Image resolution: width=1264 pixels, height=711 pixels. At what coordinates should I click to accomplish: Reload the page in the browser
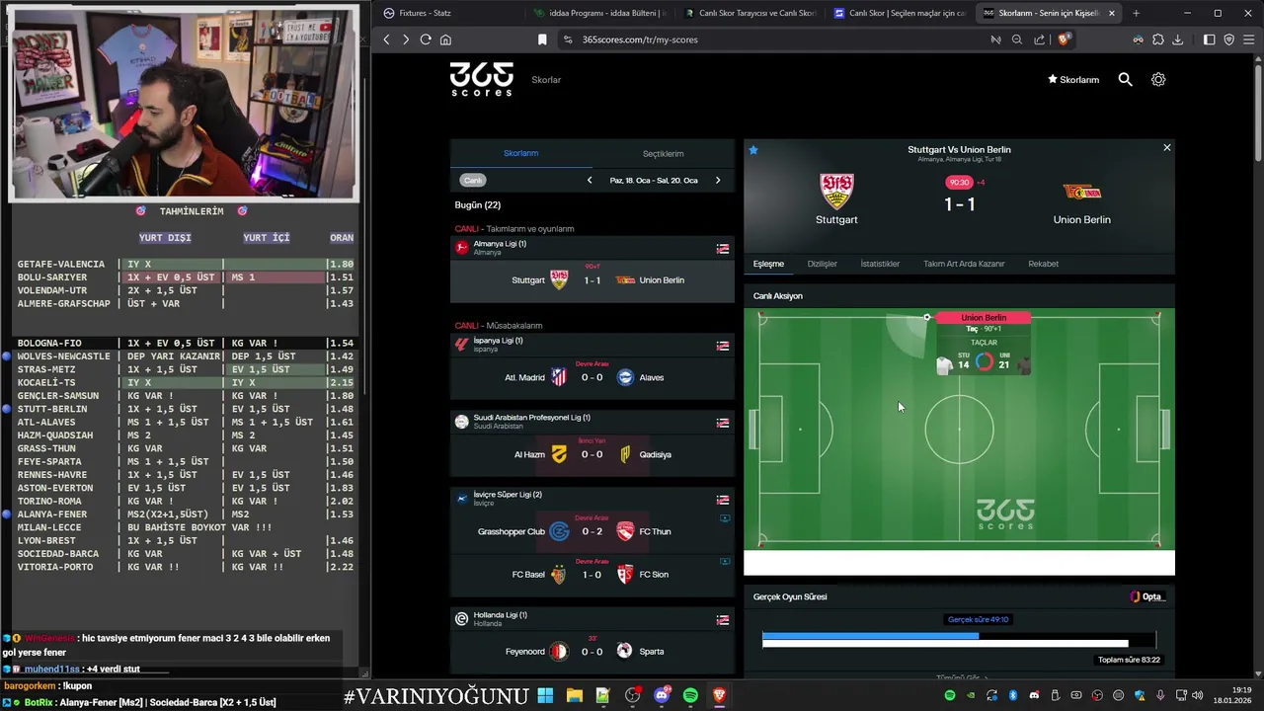click(426, 39)
